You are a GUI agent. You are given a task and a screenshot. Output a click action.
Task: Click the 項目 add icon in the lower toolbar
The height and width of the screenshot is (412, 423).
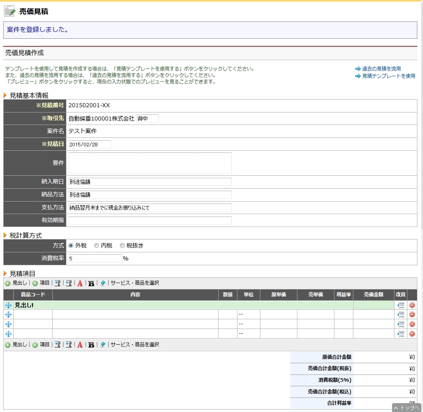(x=35, y=345)
